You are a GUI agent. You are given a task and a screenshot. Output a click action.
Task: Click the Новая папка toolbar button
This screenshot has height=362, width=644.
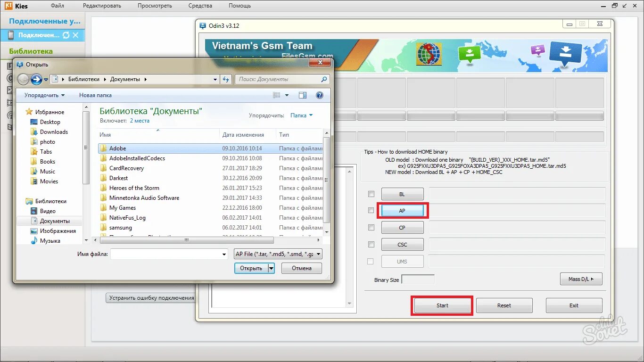point(95,95)
